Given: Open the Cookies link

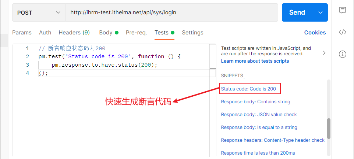Looking at the screenshot, I should click(x=315, y=33).
